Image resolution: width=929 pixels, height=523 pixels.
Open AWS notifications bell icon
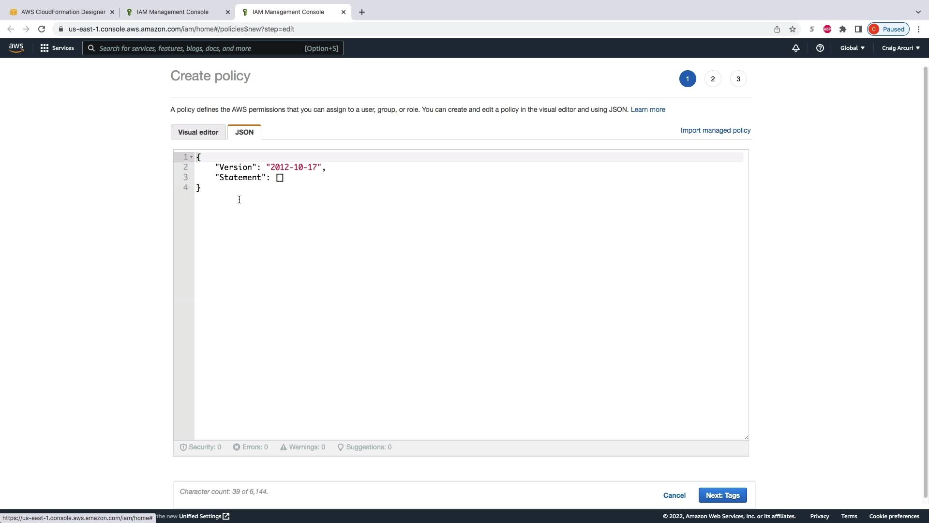pyautogui.click(x=795, y=48)
